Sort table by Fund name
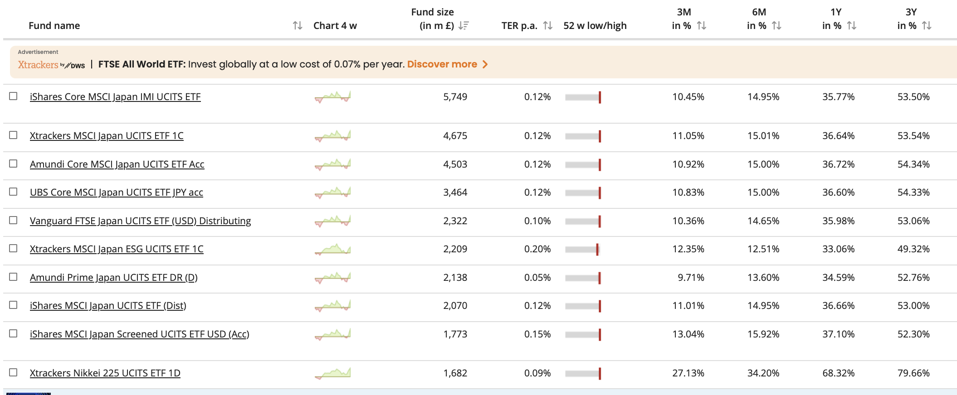957x395 pixels. (x=297, y=26)
